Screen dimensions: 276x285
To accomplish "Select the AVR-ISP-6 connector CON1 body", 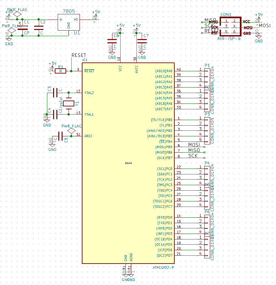I will click(230, 27).
